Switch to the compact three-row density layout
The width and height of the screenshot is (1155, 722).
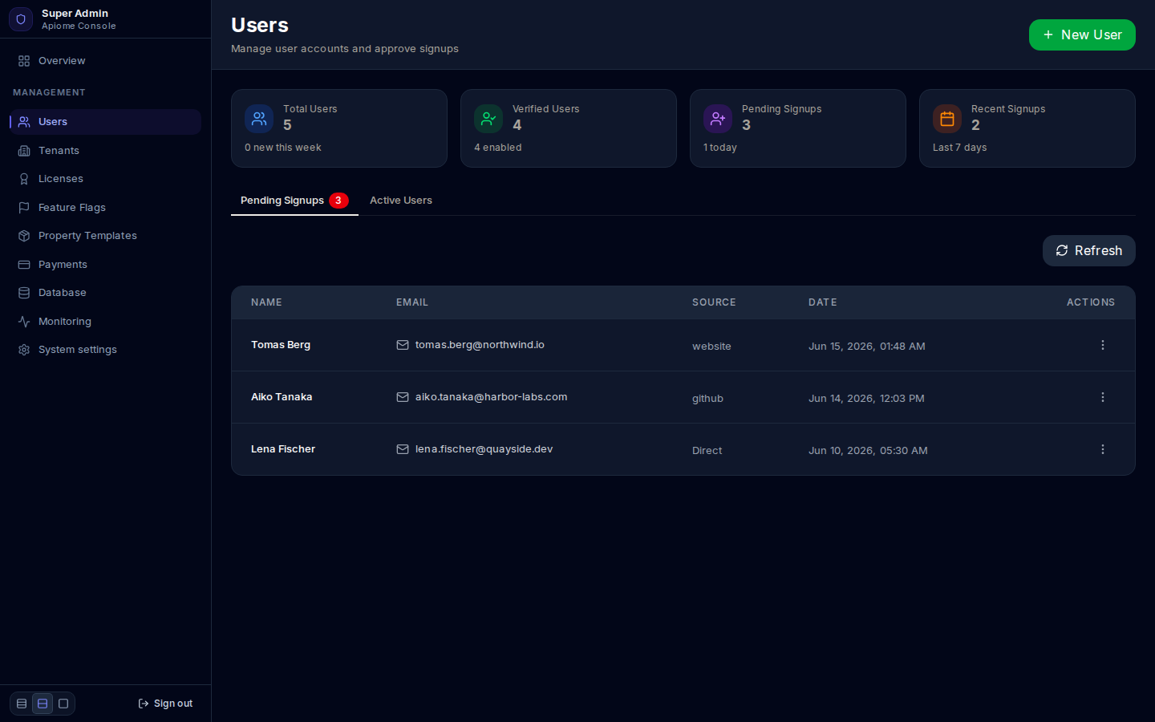[22, 704]
